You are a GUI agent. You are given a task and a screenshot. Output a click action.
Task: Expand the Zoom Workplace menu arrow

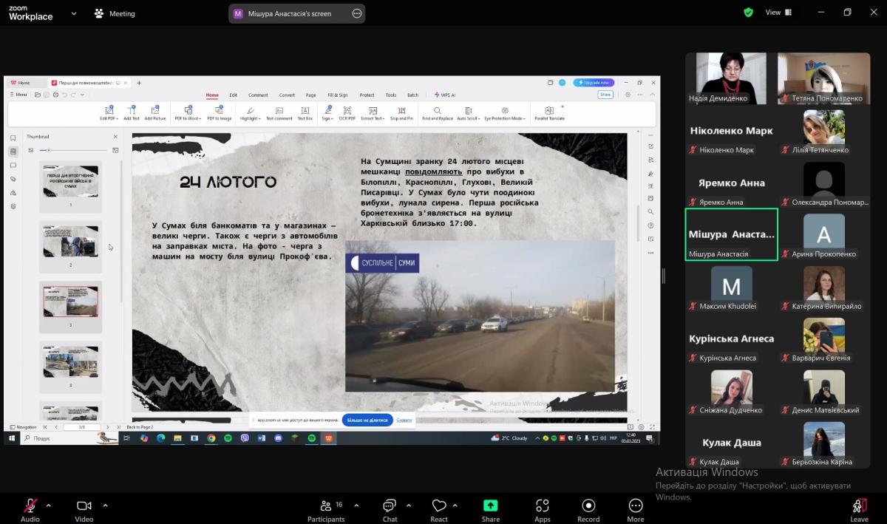tap(73, 13)
